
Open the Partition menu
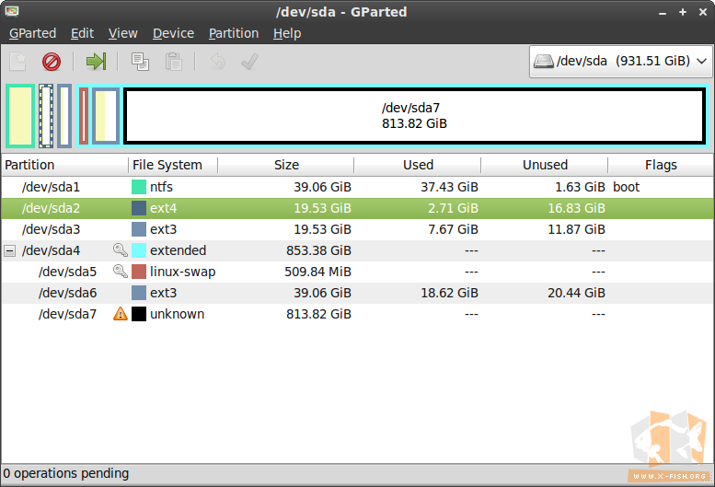[x=234, y=33]
